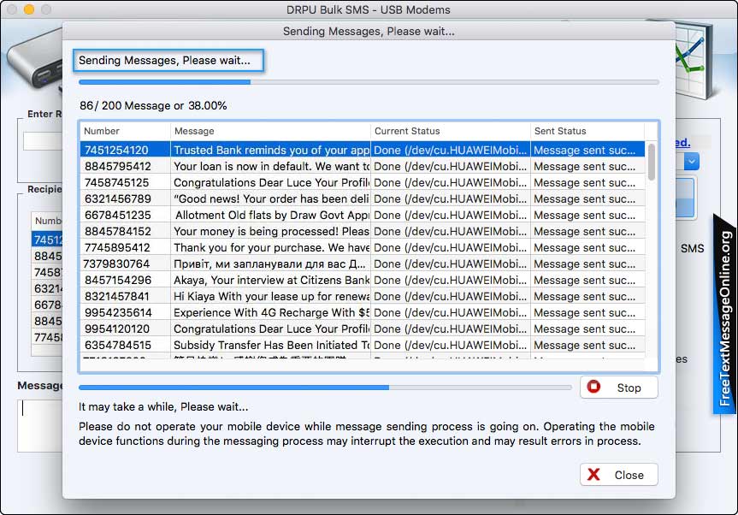Click message 'Thank you for your purchase'
The width and height of the screenshot is (738, 515).
(271, 247)
